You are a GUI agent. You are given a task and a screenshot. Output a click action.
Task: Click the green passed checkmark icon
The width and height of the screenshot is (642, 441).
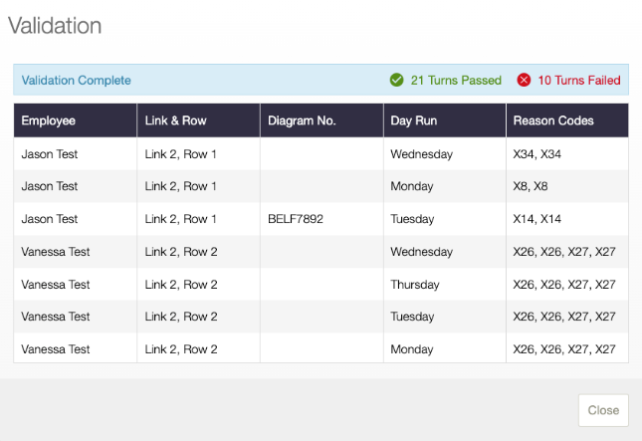(396, 80)
